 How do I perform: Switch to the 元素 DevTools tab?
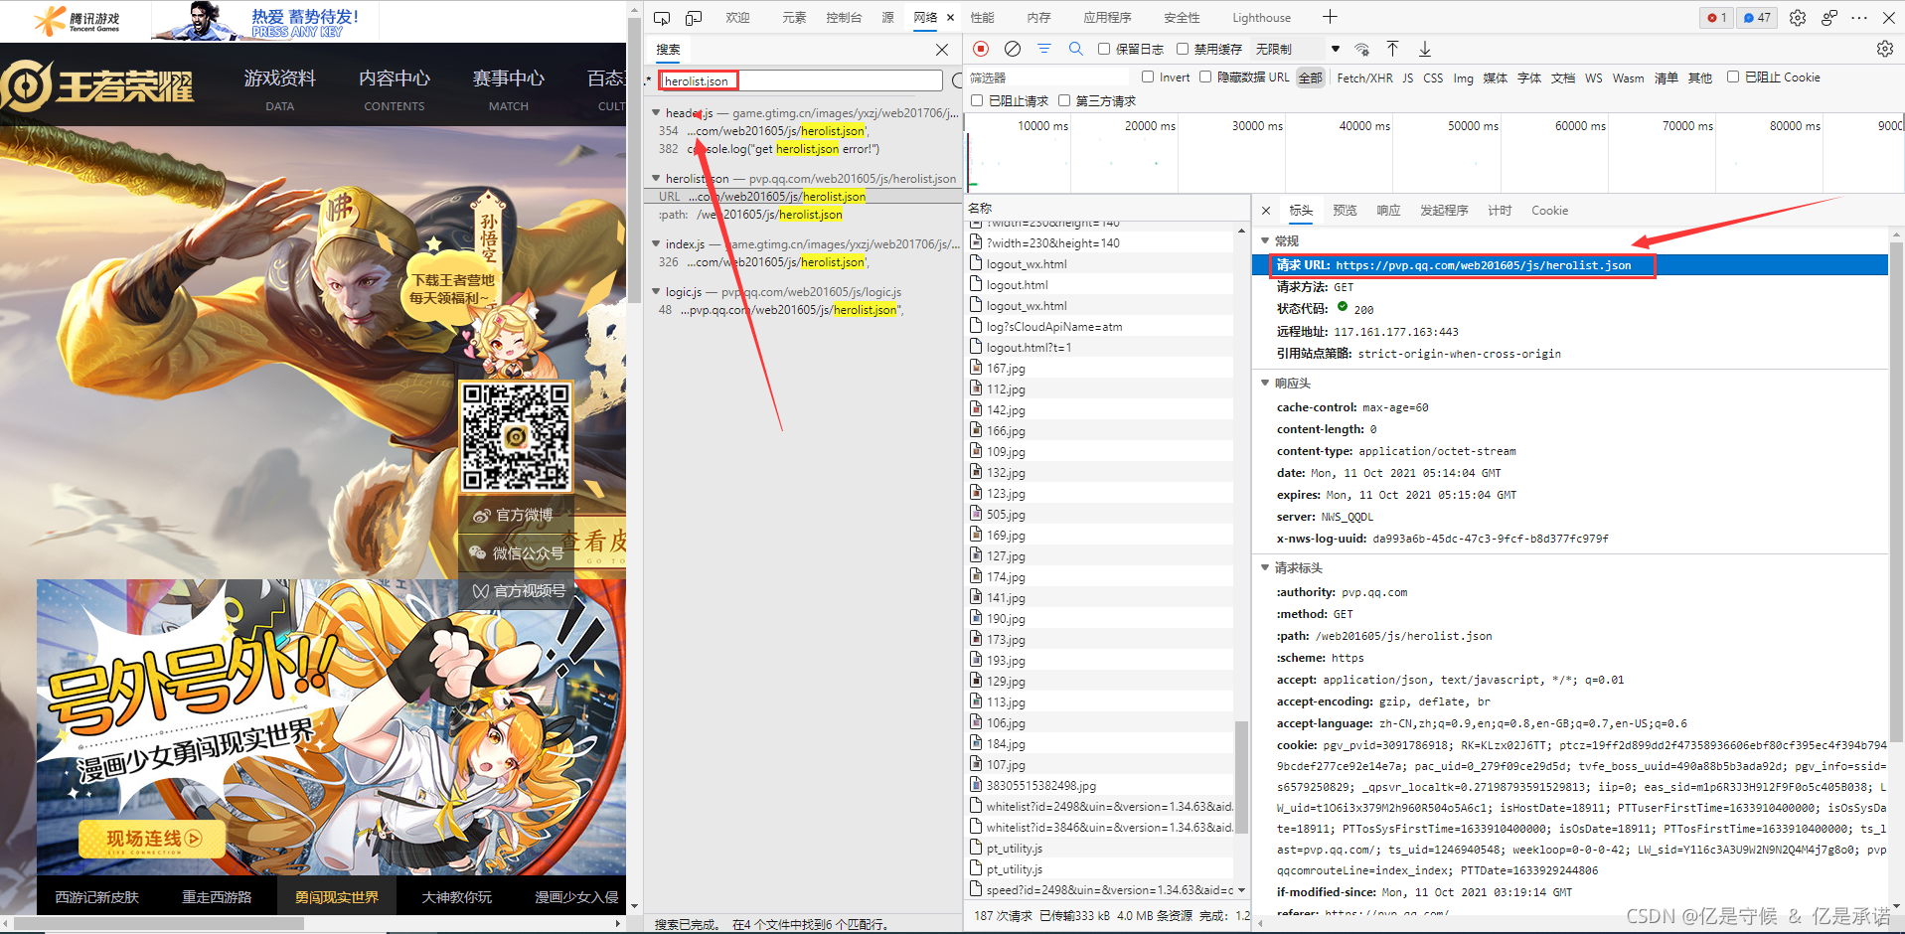point(794,18)
